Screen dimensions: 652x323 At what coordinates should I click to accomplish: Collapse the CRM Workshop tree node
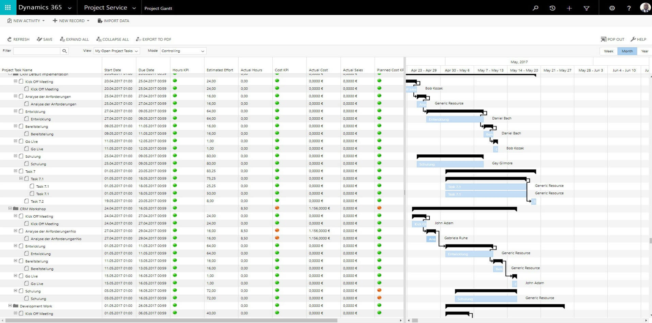tap(11, 208)
